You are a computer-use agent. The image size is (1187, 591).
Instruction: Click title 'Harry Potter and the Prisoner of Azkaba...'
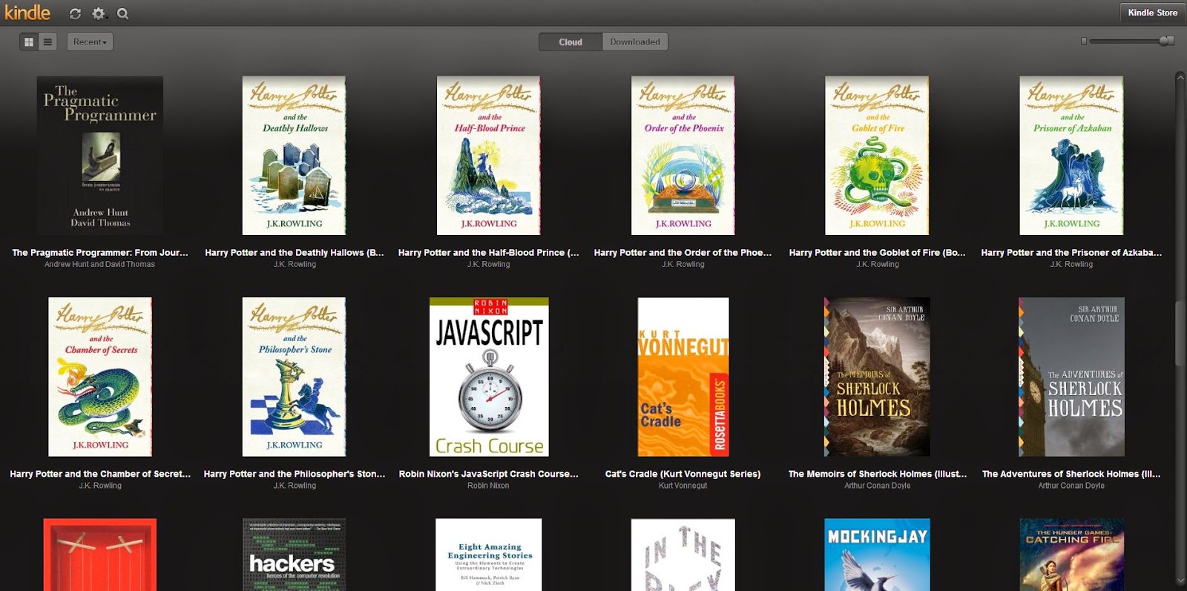[x=1072, y=253]
